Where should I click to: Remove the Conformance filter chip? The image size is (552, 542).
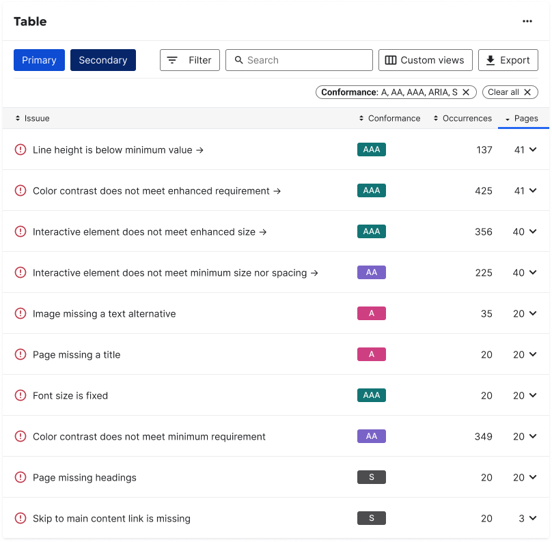[x=466, y=92]
